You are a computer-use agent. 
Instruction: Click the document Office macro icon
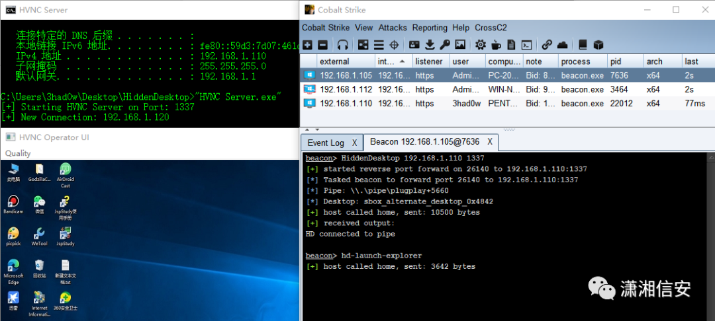point(511,44)
